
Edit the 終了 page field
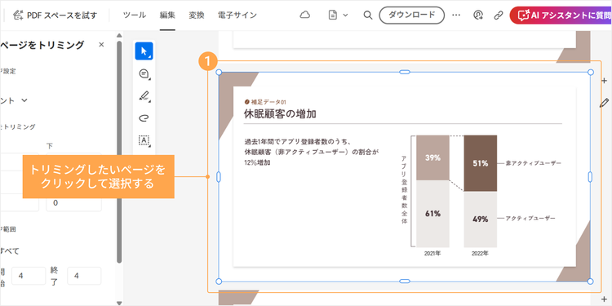point(84,276)
